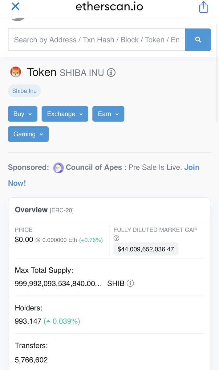Select the $44,009,652,036.47 market cap value
Viewport: 219px width, 370px height.
click(x=146, y=249)
